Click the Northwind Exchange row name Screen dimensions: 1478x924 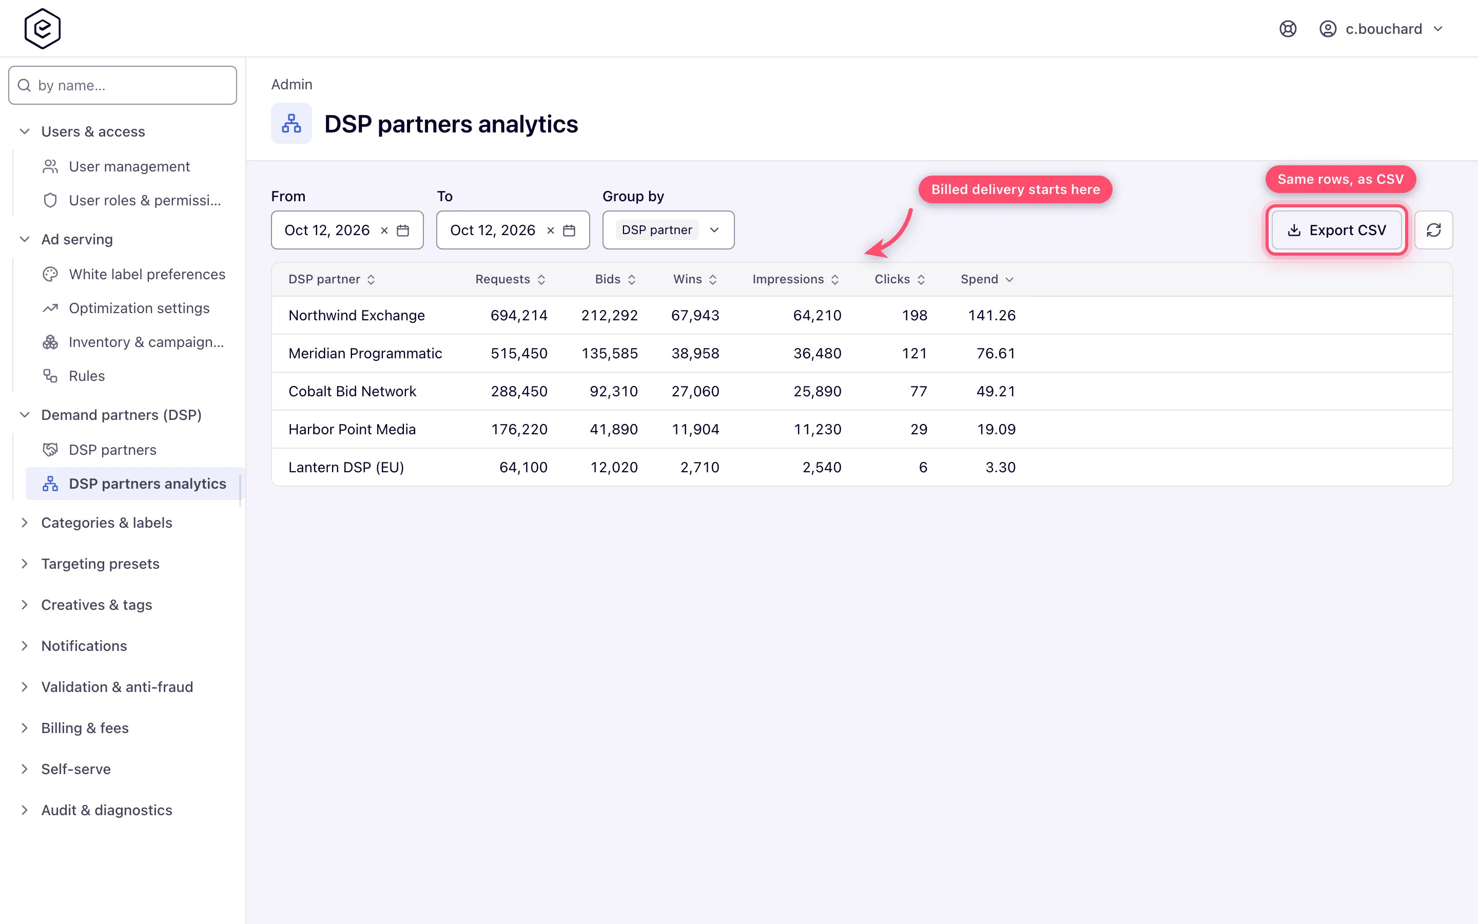click(357, 315)
